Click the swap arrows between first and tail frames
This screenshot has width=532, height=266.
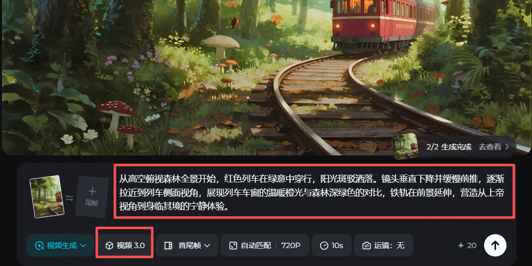click(69, 198)
